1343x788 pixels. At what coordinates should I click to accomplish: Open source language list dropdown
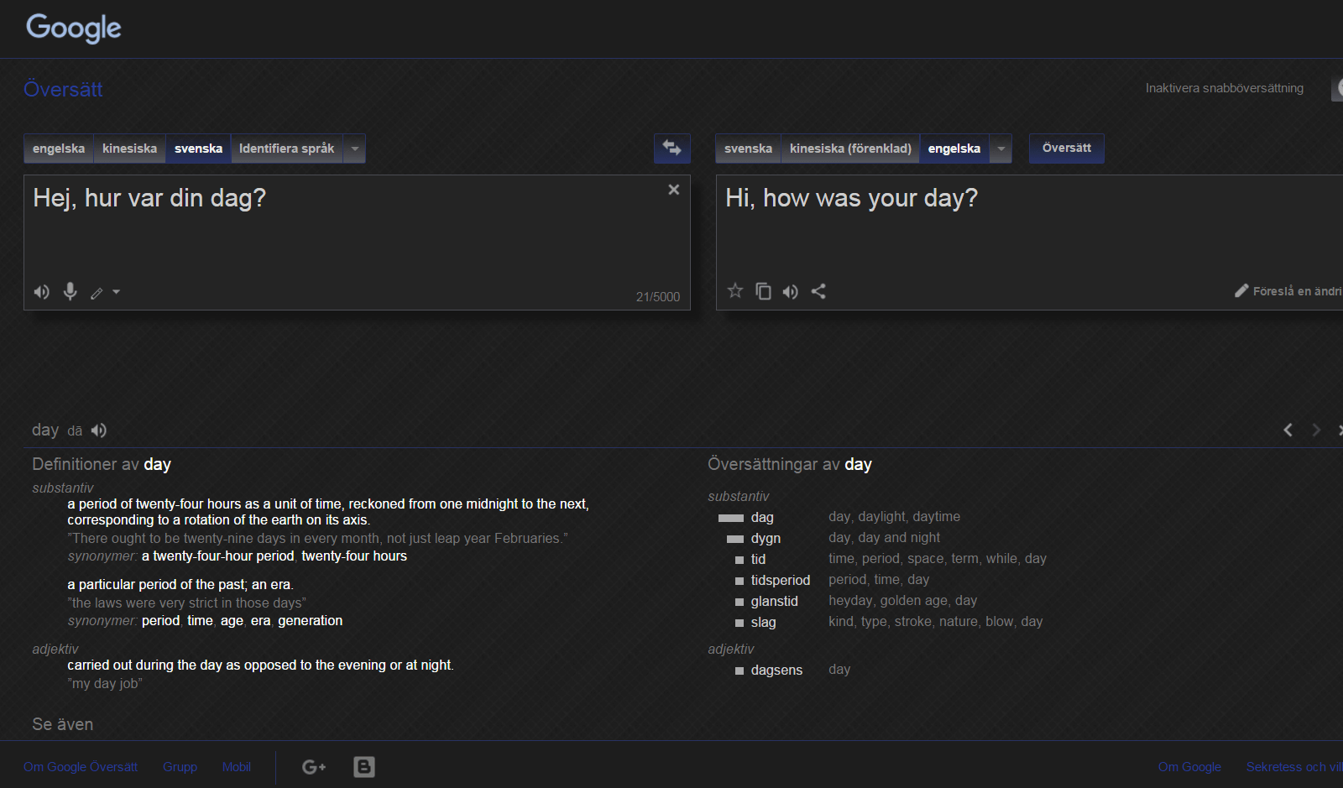pos(355,149)
